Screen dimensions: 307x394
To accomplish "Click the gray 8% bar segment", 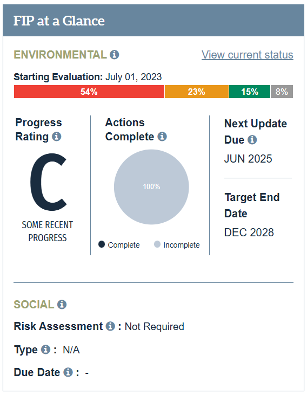I will tap(282, 92).
